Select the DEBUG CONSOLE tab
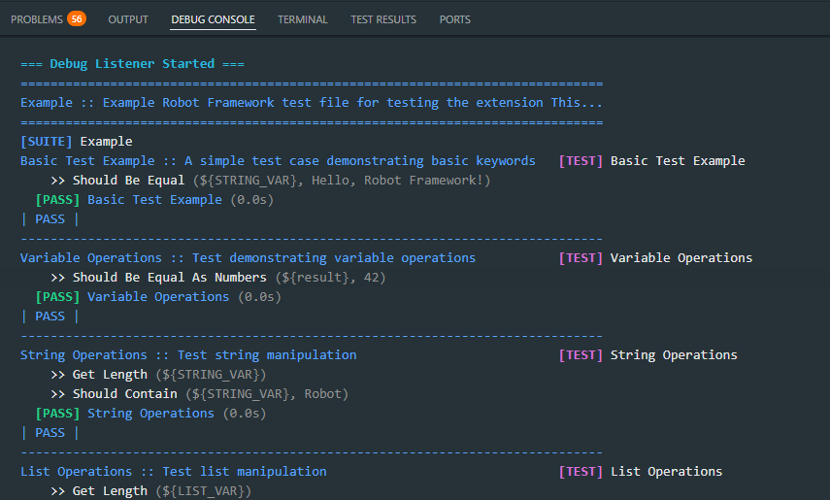Image resolution: width=830 pixels, height=500 pixels. pos(213,19)
